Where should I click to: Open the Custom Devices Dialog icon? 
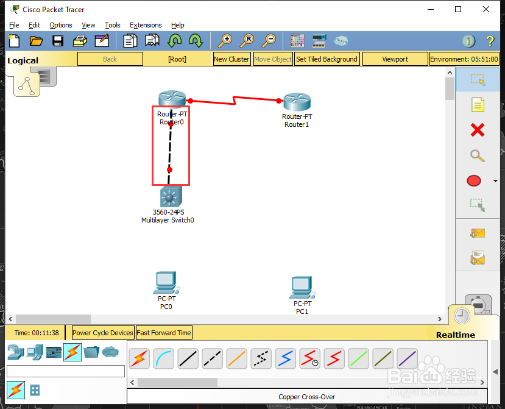point(319,41)
